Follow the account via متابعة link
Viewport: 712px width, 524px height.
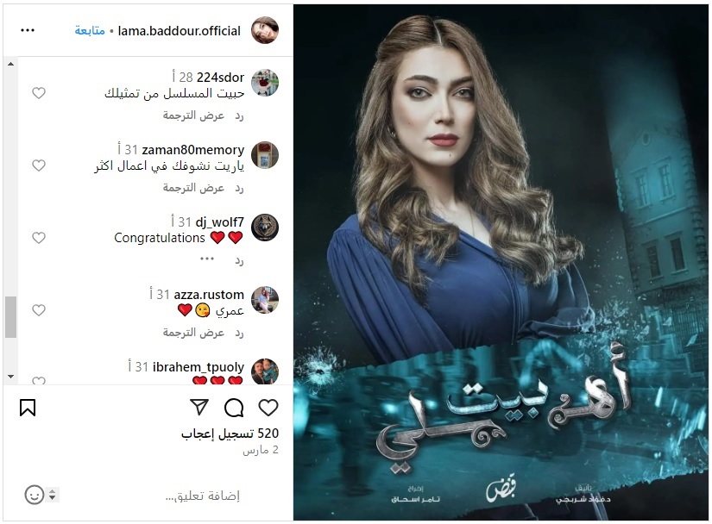90,31
